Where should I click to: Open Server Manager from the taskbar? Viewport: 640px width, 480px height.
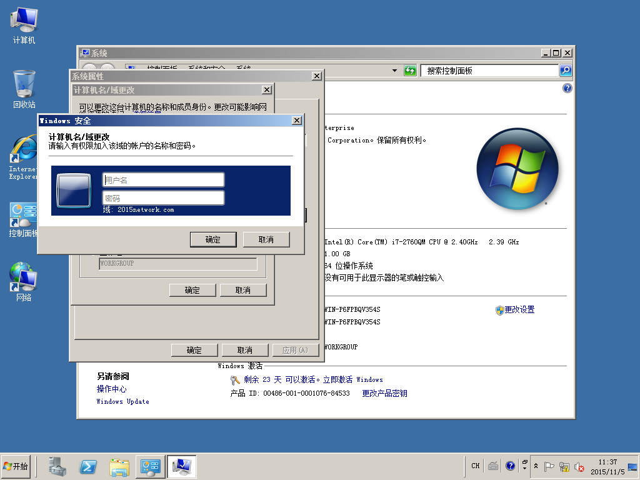coord(57,467)
